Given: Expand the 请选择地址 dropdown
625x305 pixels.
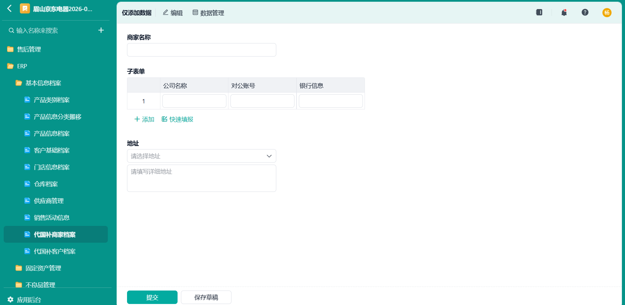Looking at the screenshot, I should (x=201, y=156).
